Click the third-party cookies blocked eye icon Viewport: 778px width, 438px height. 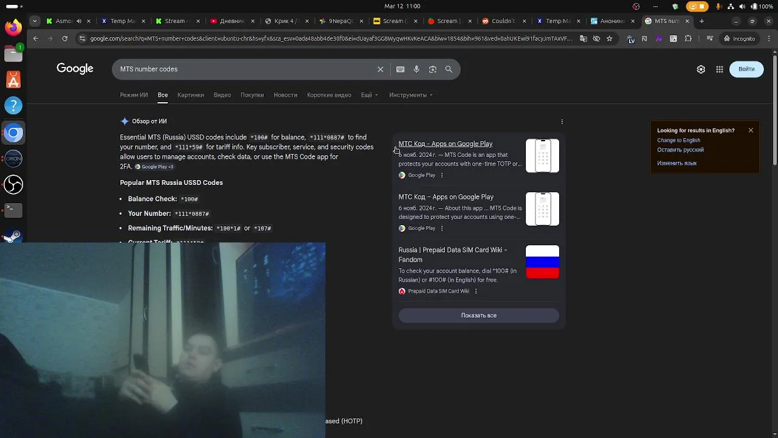[596, 38]
